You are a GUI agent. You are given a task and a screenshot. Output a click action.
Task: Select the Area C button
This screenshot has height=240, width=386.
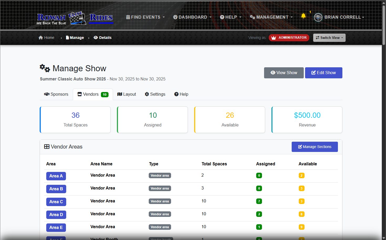tap(56, 202)
